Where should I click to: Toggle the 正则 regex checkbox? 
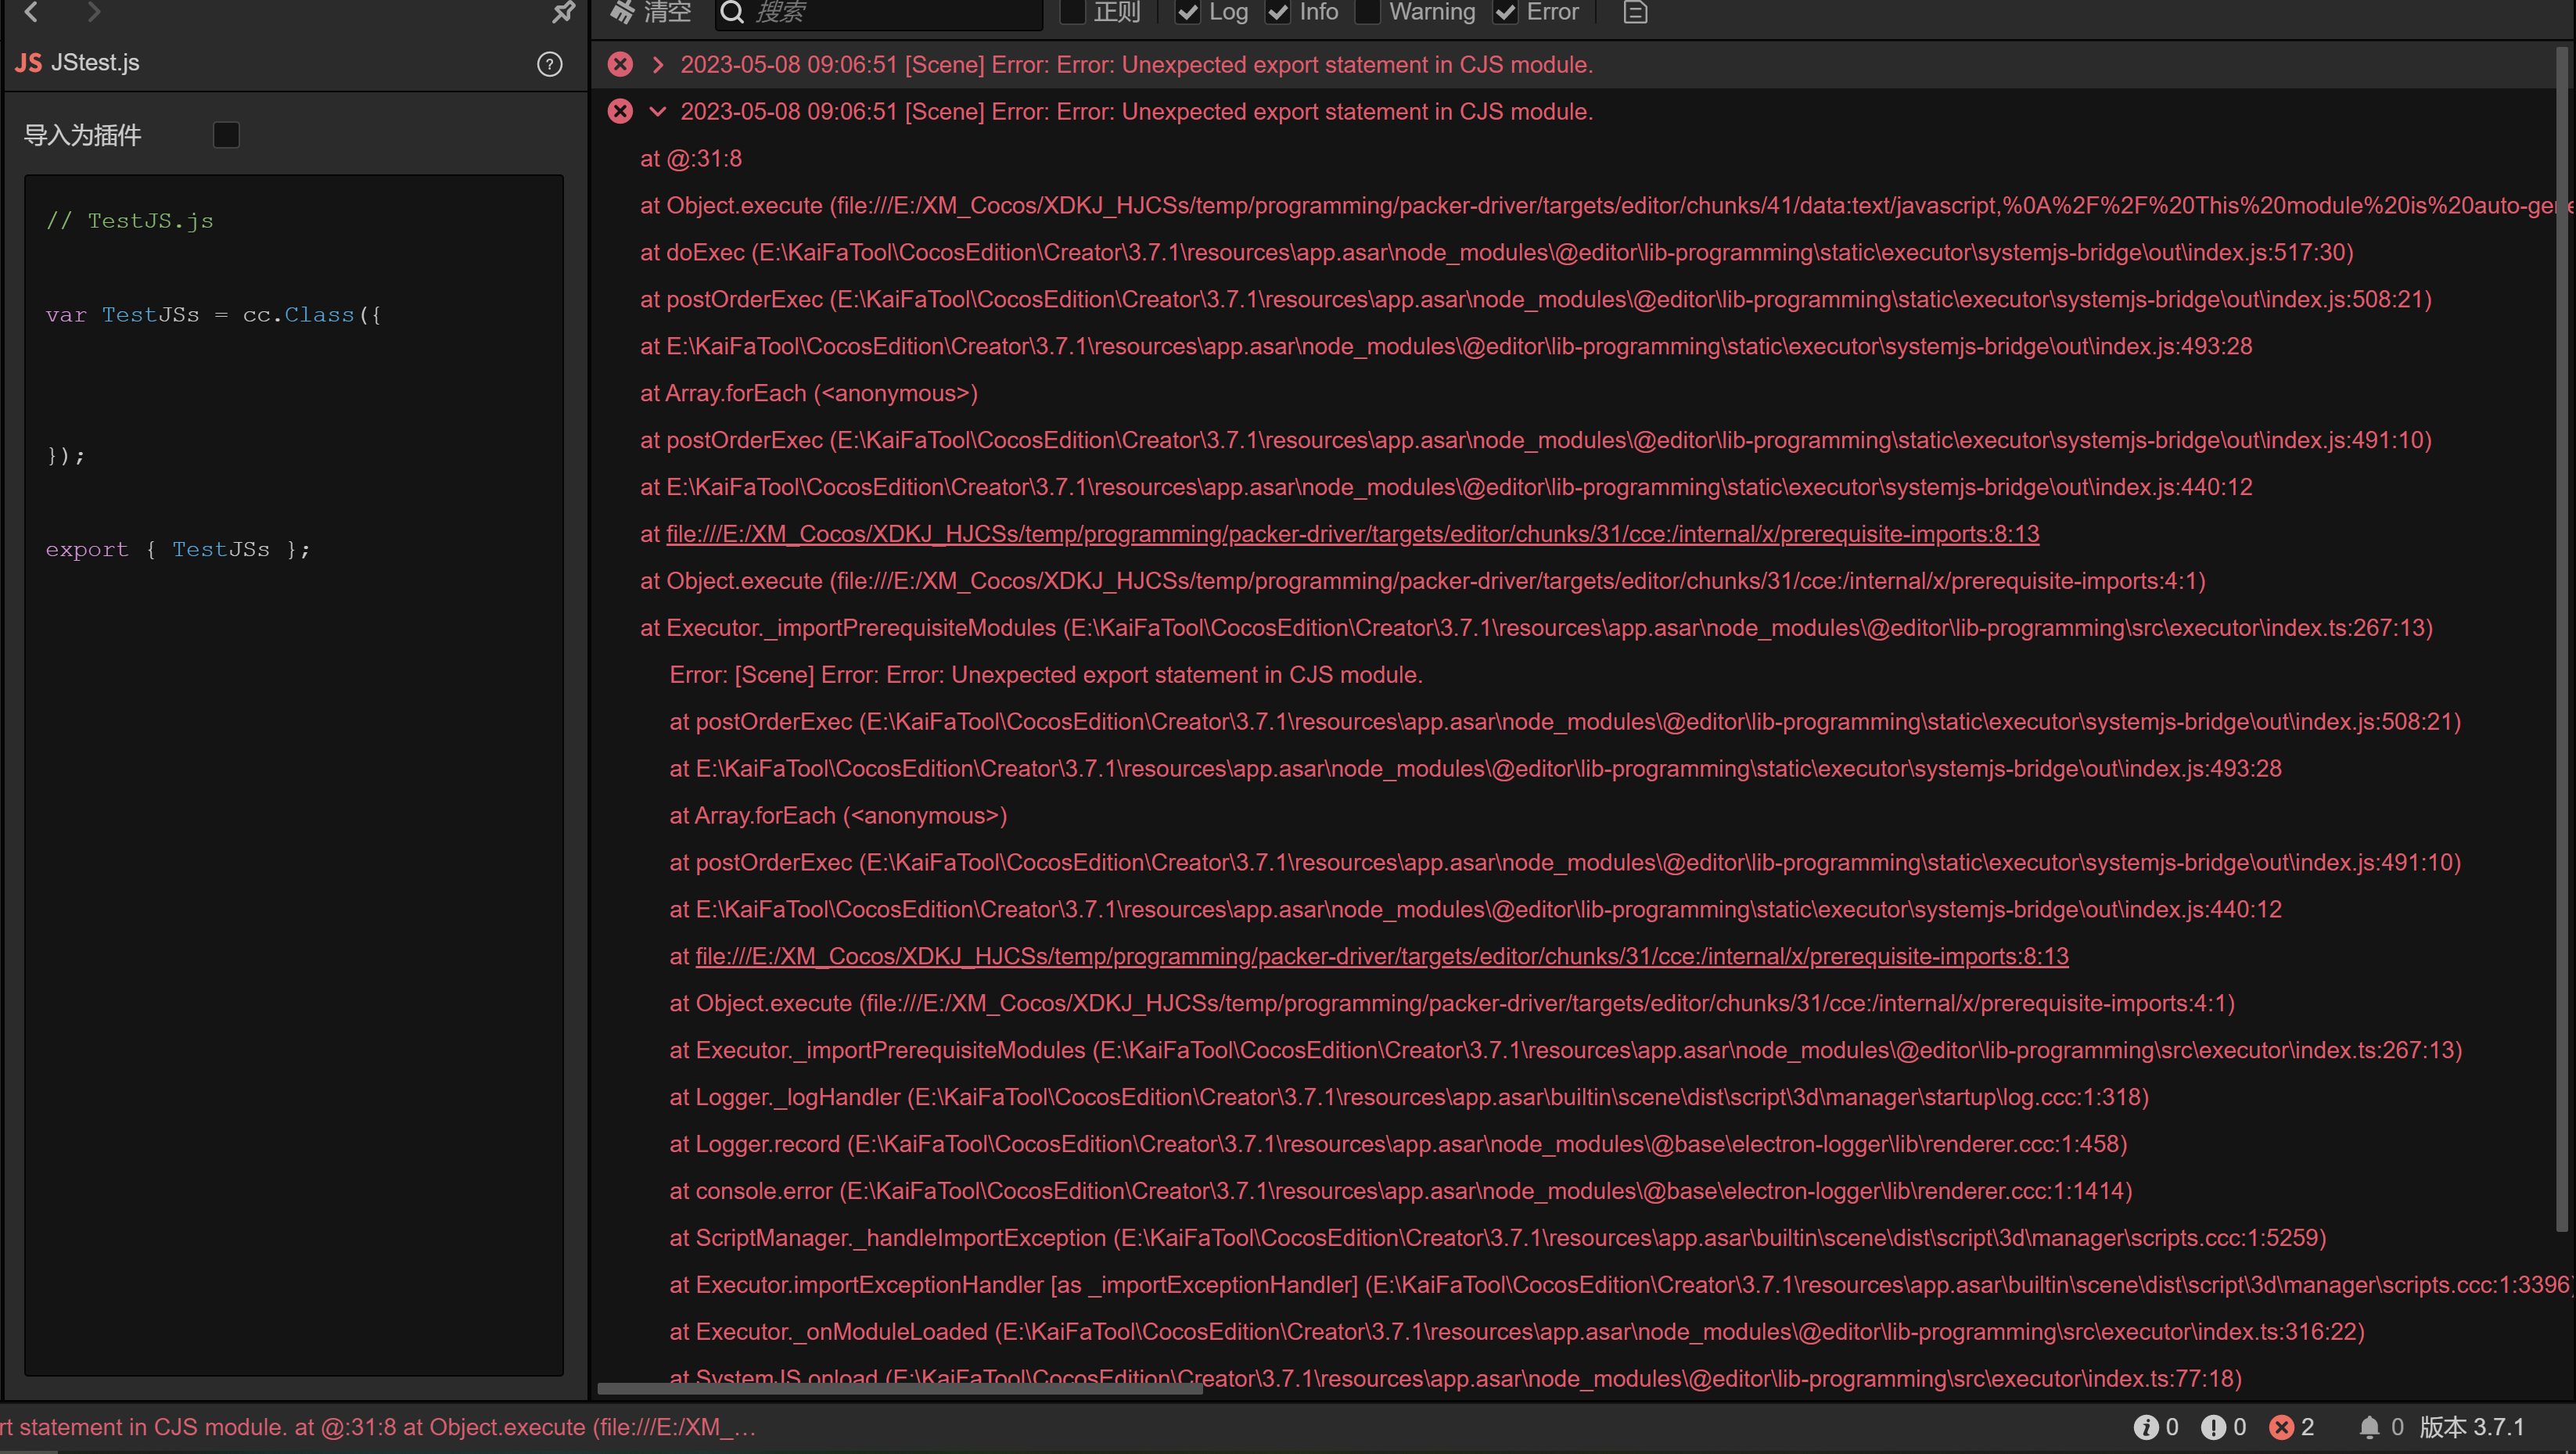[x=1072, y=12]
